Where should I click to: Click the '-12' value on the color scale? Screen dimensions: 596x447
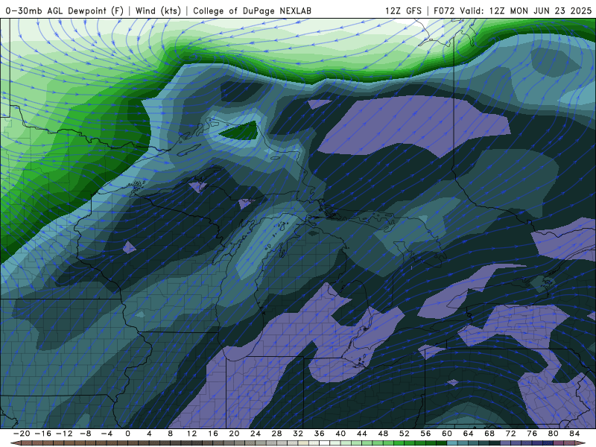[x=64, y=434]
